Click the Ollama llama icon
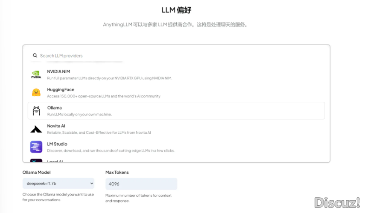Image resolution: width=367 pixels, height=213 pixels. [36, 111]
